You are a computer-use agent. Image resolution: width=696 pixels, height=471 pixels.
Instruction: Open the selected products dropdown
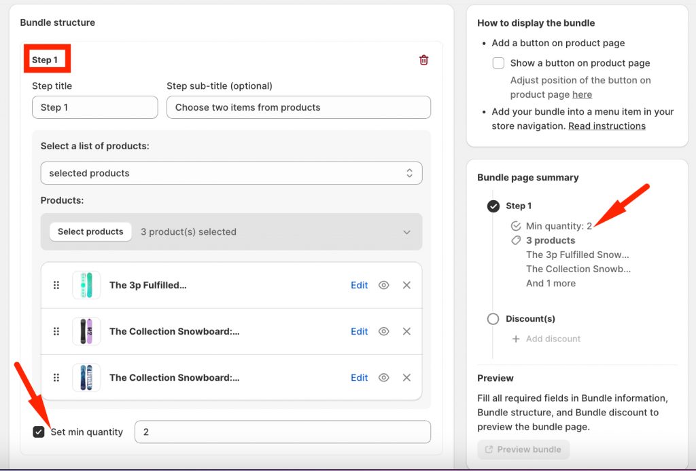click(x=231, y=173)
